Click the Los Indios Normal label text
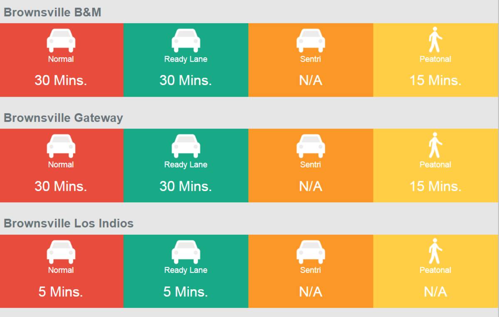Image resolution: width=499 pixels, height=317 pixels. [x=61, y=270]
